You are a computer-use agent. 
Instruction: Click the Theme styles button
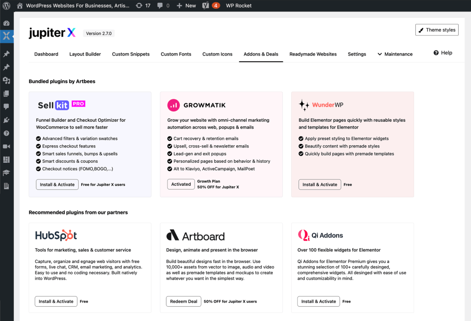(x=437, y=30)
